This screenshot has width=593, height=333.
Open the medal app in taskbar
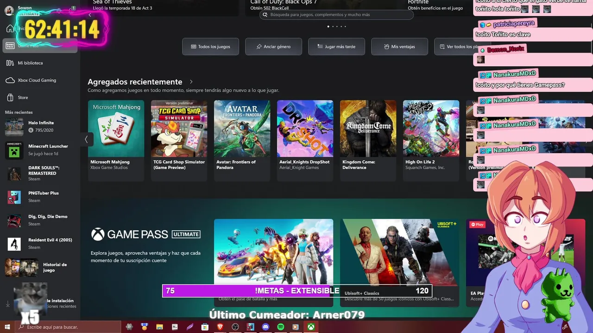144,327
